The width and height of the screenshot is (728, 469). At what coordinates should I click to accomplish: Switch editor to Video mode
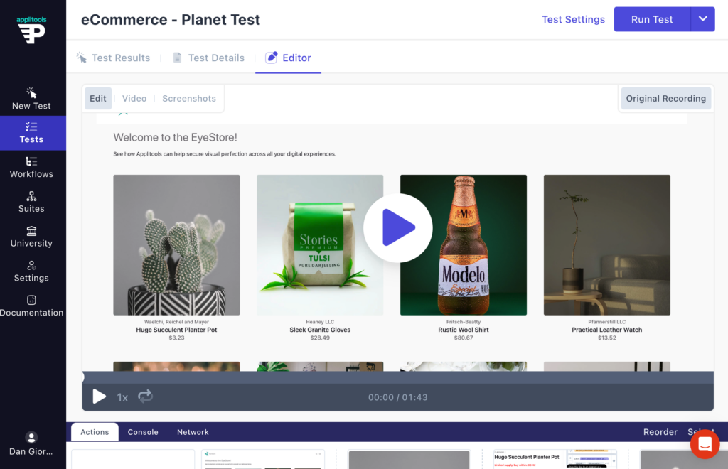[134, 99]
